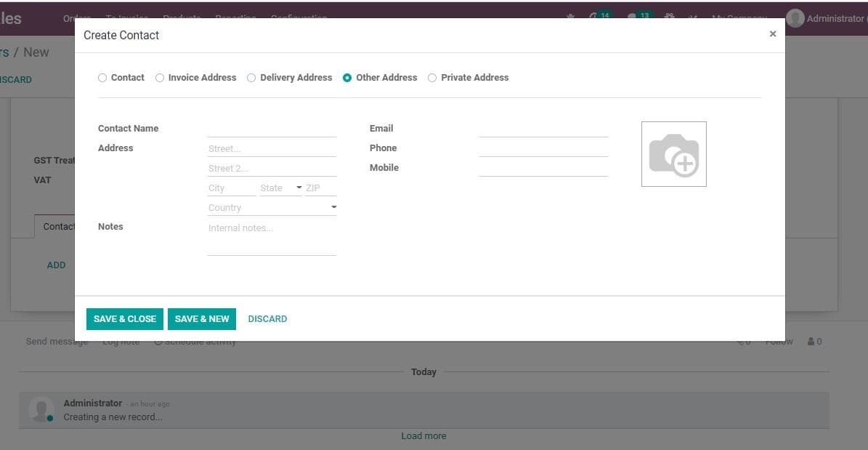868x450 pixels.
Task: Click the Email input field
Action: click(x=543, y=128)
